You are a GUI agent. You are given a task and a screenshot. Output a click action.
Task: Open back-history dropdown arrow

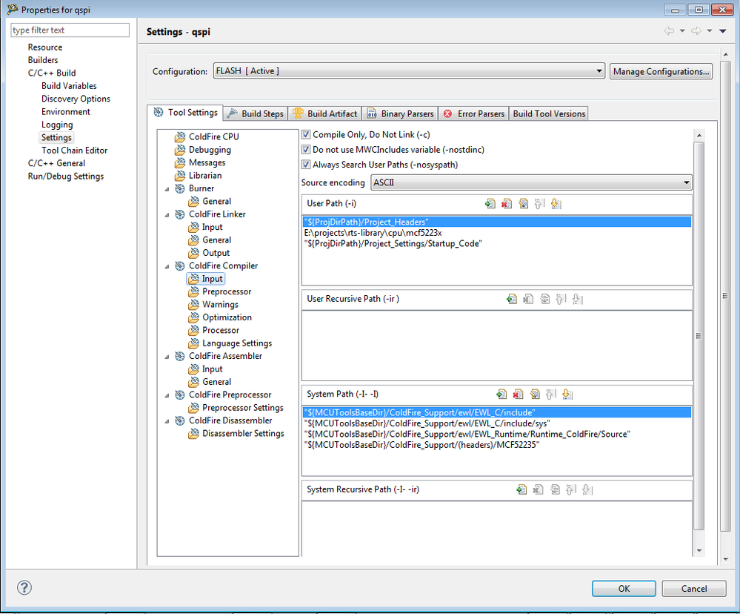click(x=682, y=31)
